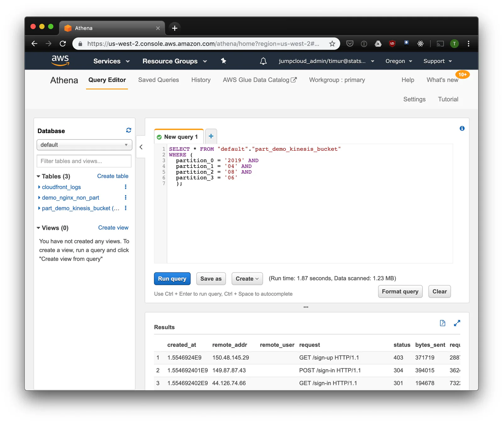This screenshot has height=423, width=503.
Task: Click the Run query button
Action: [172, 279]
